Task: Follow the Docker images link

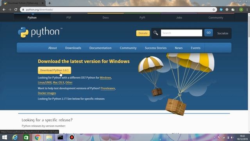Action: click(47, 93)
